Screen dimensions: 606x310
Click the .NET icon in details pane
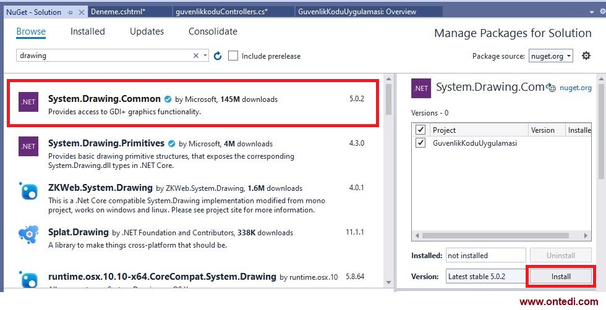(421, 88)
